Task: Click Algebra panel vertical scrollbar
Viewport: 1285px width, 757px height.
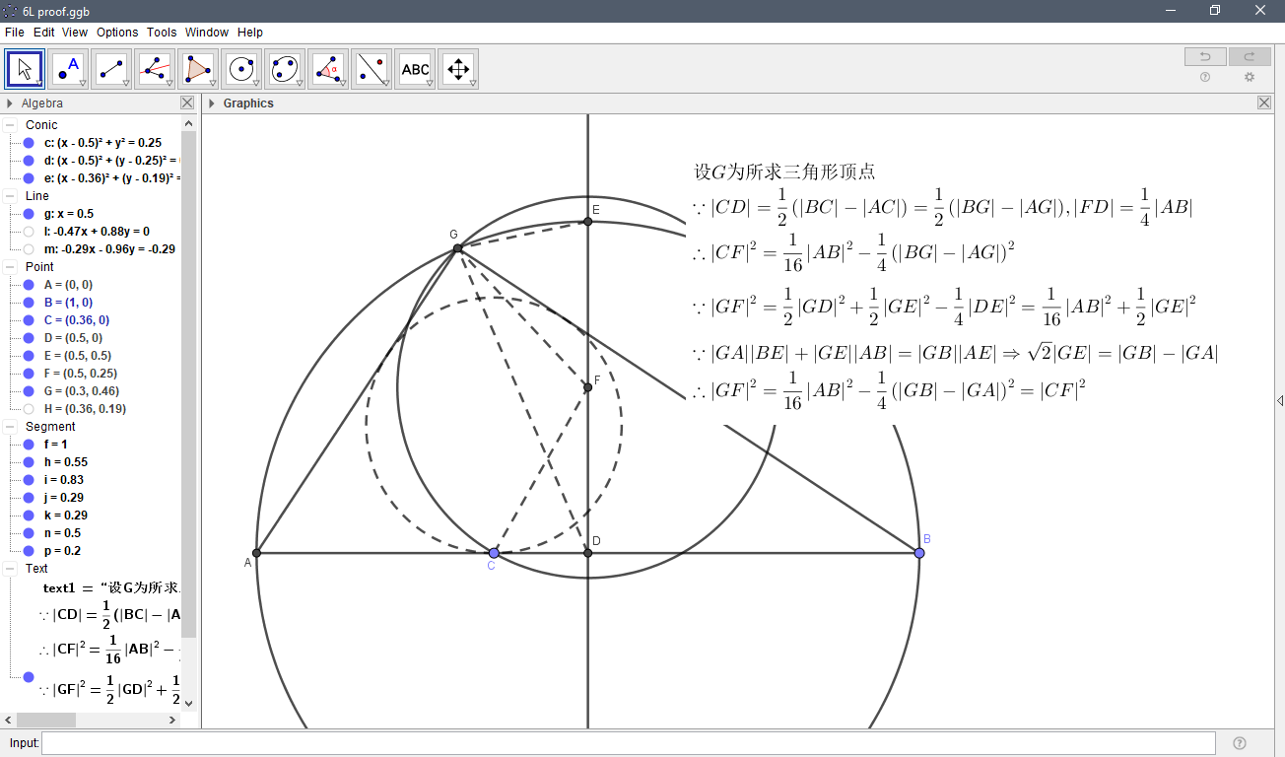Action: tap(189, 384)
